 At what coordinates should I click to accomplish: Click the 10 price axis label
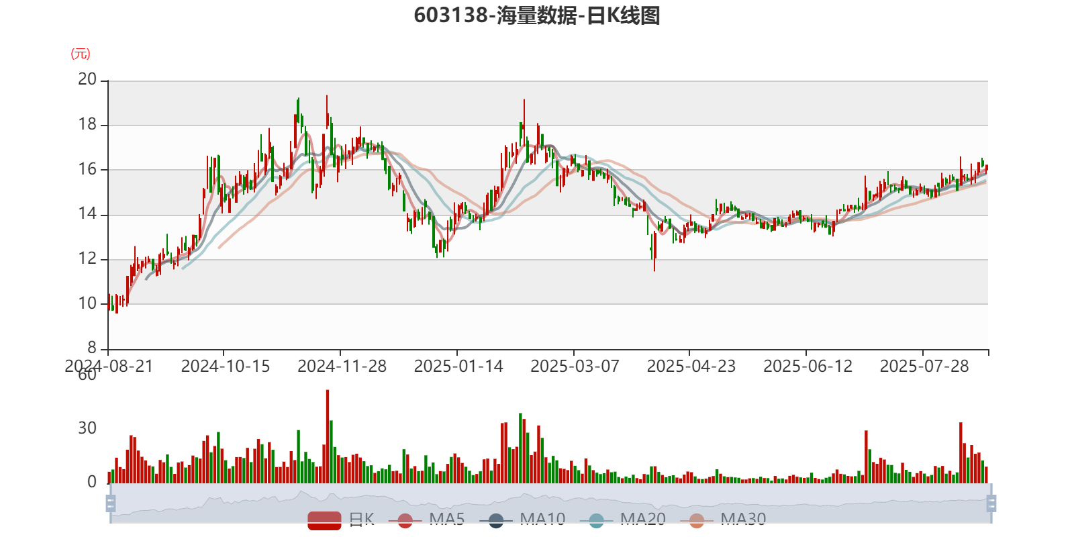pos(87,303)
